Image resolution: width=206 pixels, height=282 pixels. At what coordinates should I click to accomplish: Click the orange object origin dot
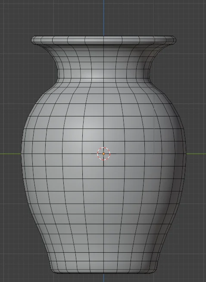point(103,154)
